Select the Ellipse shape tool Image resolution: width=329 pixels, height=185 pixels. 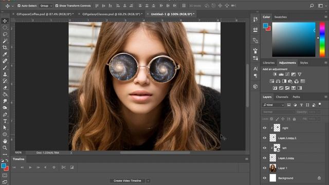[x=5, y=135]
